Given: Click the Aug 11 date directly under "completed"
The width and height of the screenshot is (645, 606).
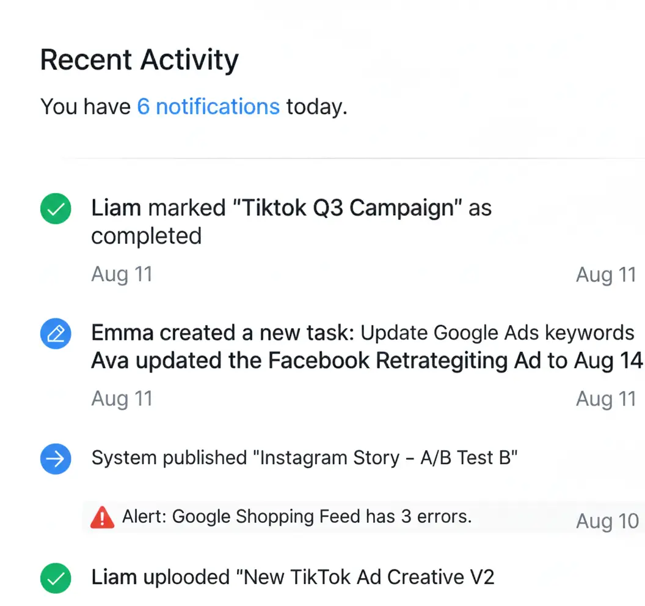Looking at the screenshot, I should [122, 274].
